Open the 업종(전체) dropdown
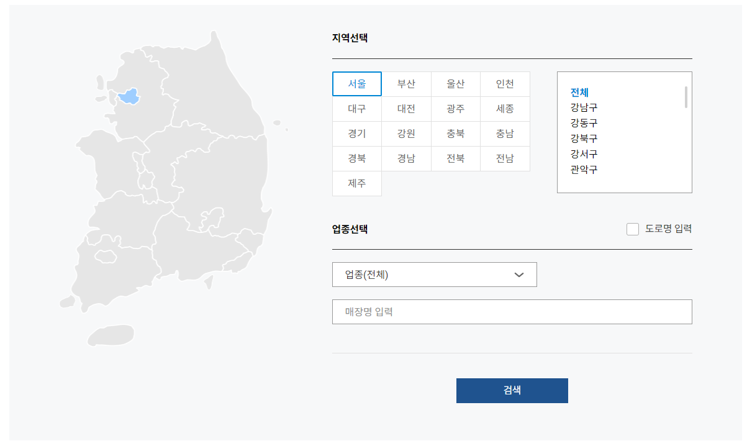Image resolution: width=747 pixels, height=446 pixels. pyautogui.click(x=435, y=275)
